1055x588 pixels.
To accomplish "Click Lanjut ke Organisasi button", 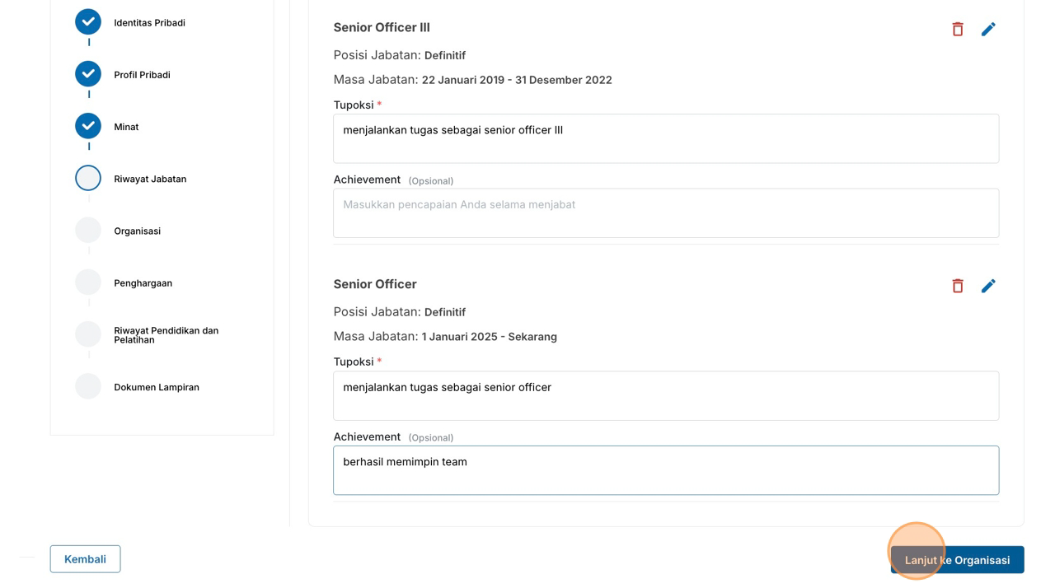I will point(957,560).
